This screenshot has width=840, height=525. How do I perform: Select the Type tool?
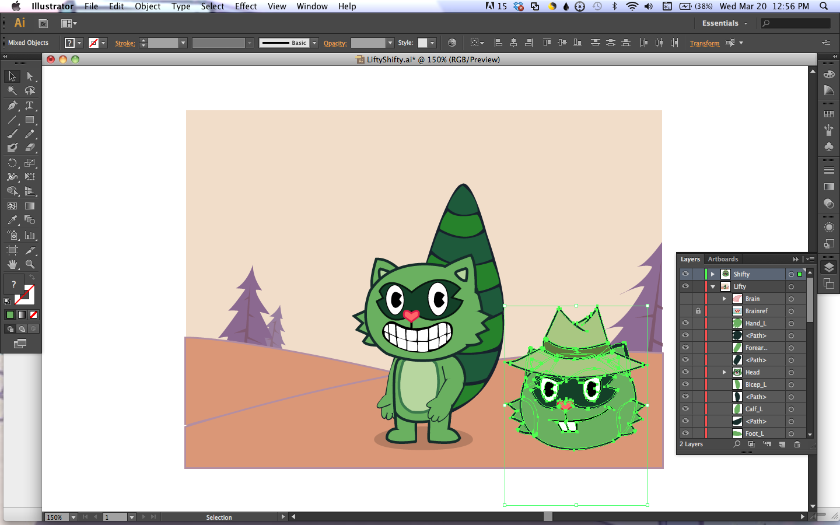click(30, 106)
